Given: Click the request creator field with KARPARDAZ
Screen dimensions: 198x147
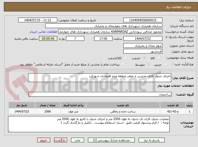Looking at the screenshot, I should tap(110, 32).
